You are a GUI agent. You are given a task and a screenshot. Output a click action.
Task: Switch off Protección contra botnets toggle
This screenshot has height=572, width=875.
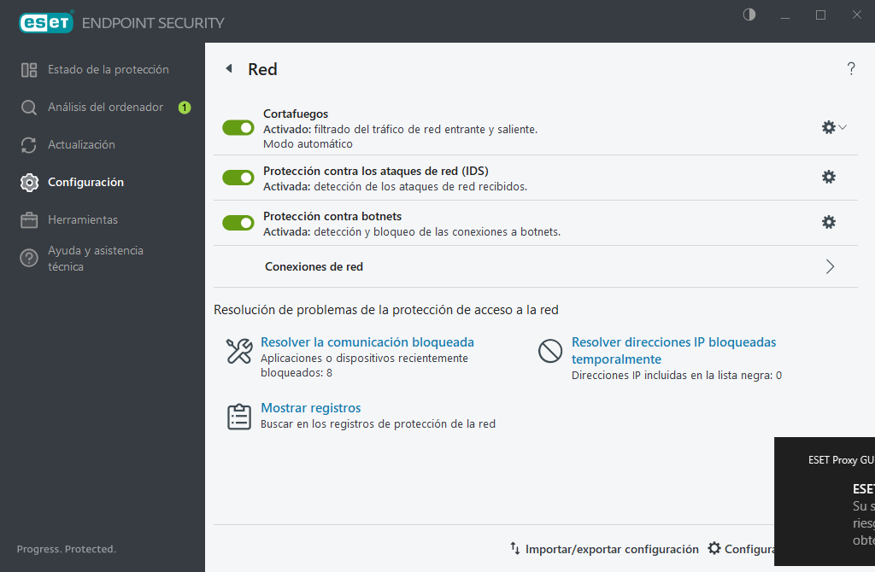click(x=238, y=223)
